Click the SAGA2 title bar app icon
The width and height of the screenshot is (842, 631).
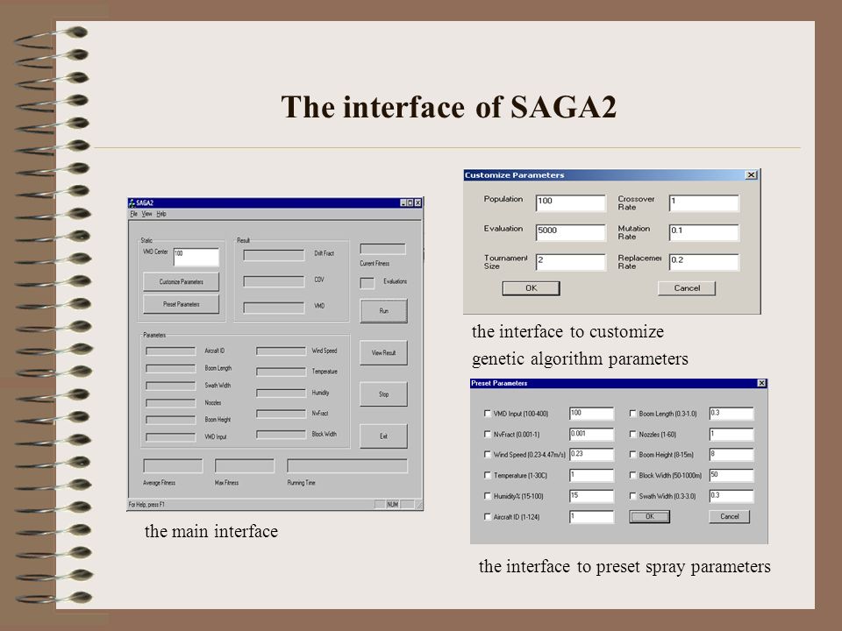pos(132,202)
